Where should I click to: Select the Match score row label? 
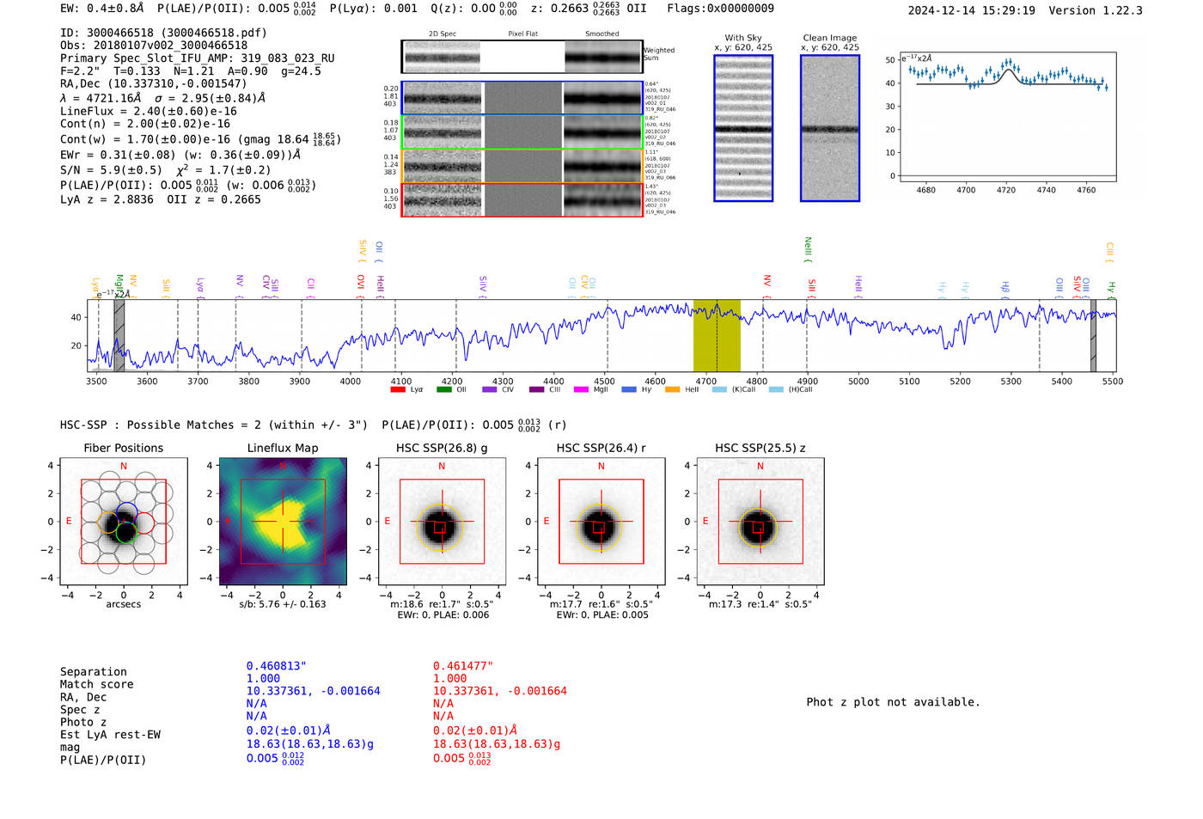(97, 684)
